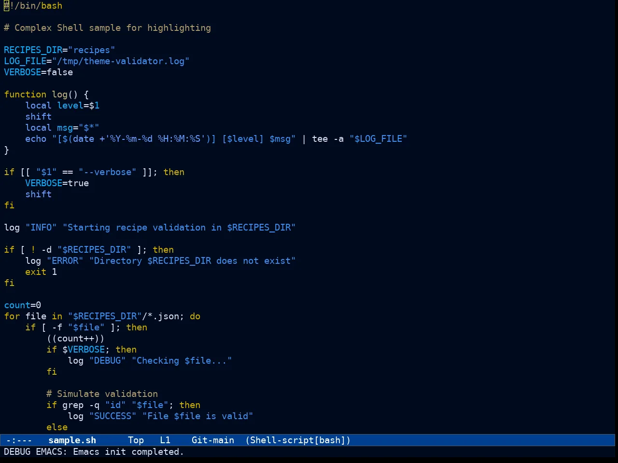Click the Git-main version control indicator
The width and height of the screenshot is (618, 463).
(213, 440)
